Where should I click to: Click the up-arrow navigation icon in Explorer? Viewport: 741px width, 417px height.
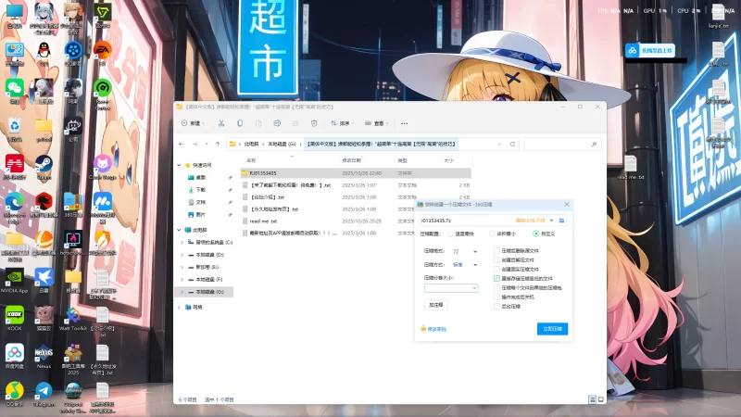click(x=219, y=145)
